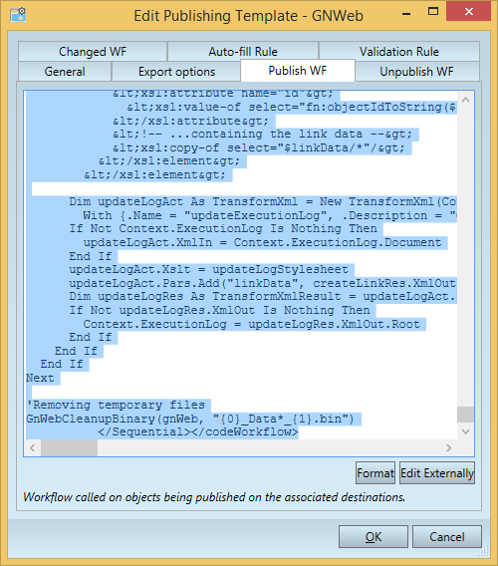The width and height of the screenshot is (498, 566).
Task: Maximize the Edit Publishing Template window
Action: (x=433, y=12)
